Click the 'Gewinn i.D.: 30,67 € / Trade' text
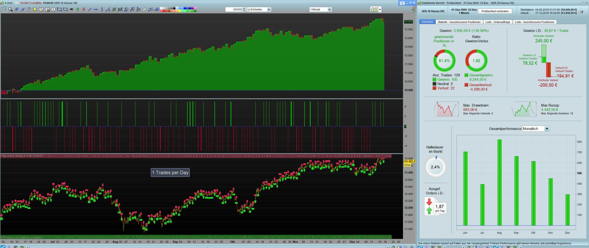589x248 pixels. pos(546,31)
